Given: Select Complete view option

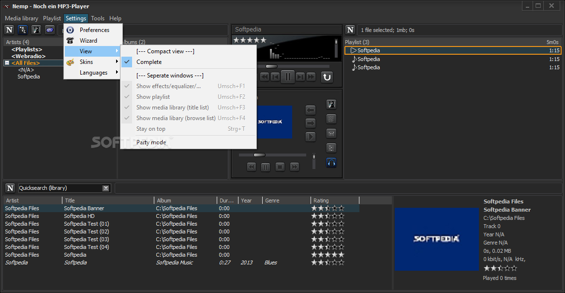Looking at the screenshot, I should pyautogui.click(x=189, y=62).
